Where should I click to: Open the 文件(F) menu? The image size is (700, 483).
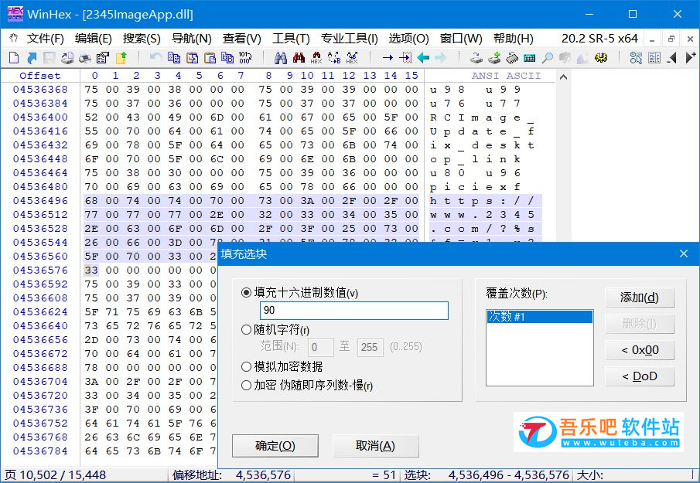coord(46,39)
